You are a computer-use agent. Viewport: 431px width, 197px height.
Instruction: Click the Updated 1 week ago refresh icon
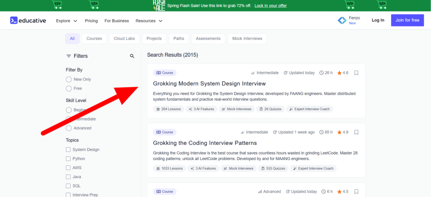pyautogui.click(x=274, y=132)
